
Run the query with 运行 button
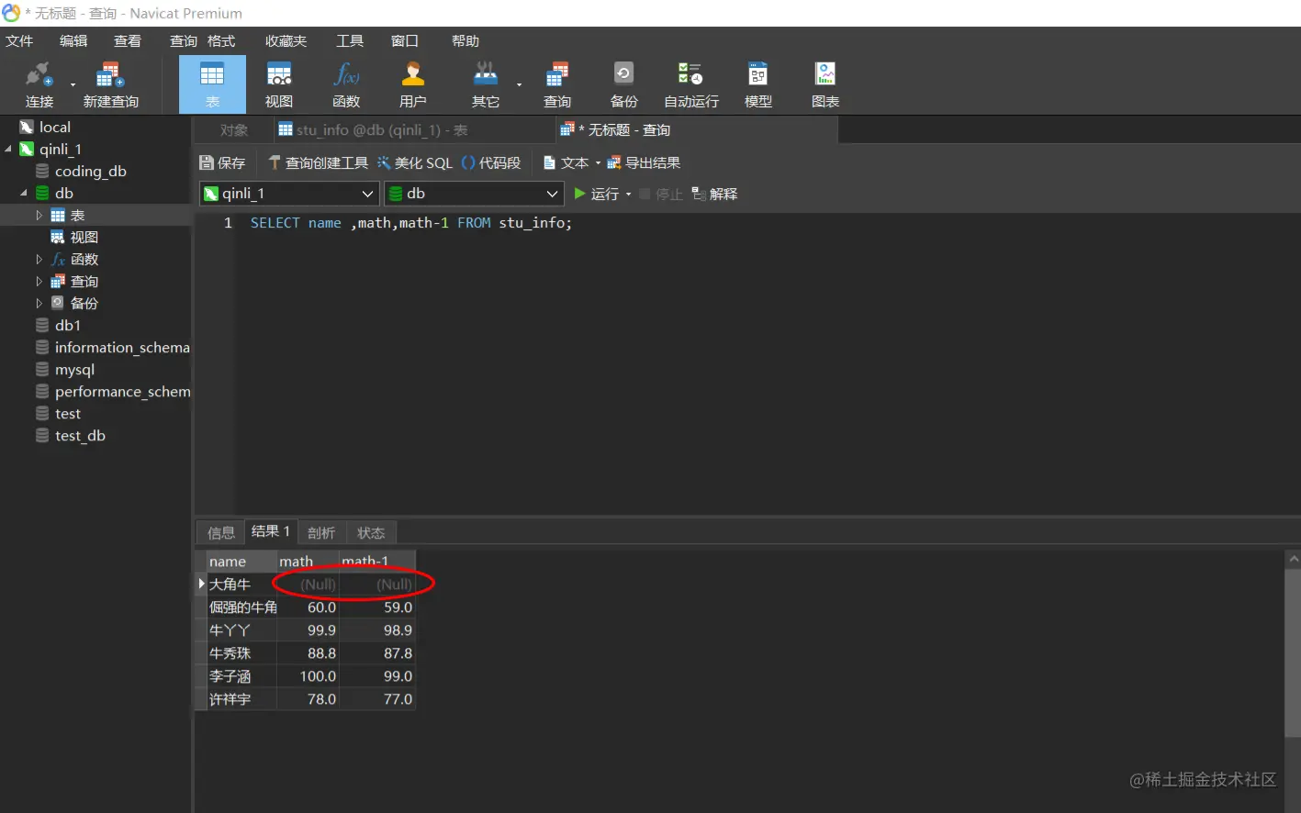[x=597, y=194]
